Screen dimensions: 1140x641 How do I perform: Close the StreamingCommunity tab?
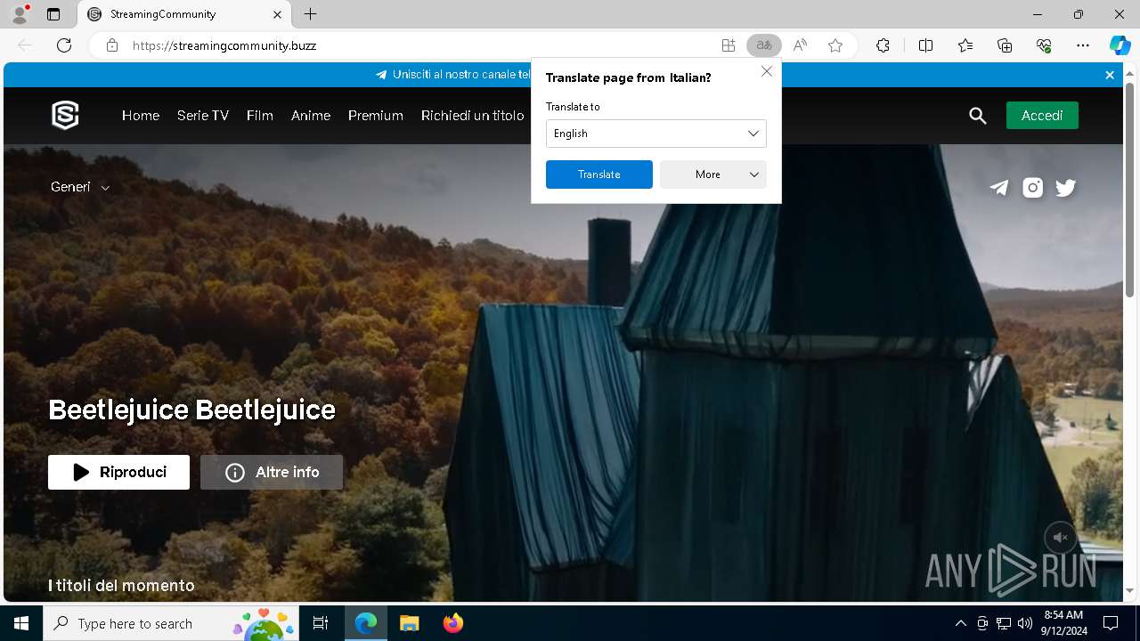[277, 14]
